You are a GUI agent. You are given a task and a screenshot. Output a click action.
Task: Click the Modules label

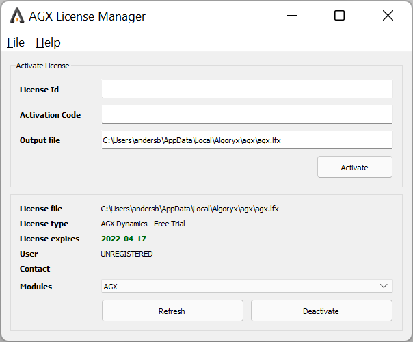[x=36, y=287]
